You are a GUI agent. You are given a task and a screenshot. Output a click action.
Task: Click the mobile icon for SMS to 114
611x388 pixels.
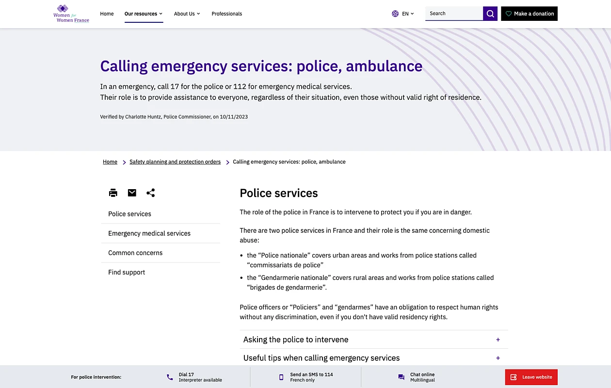click(x=281, y=377)
